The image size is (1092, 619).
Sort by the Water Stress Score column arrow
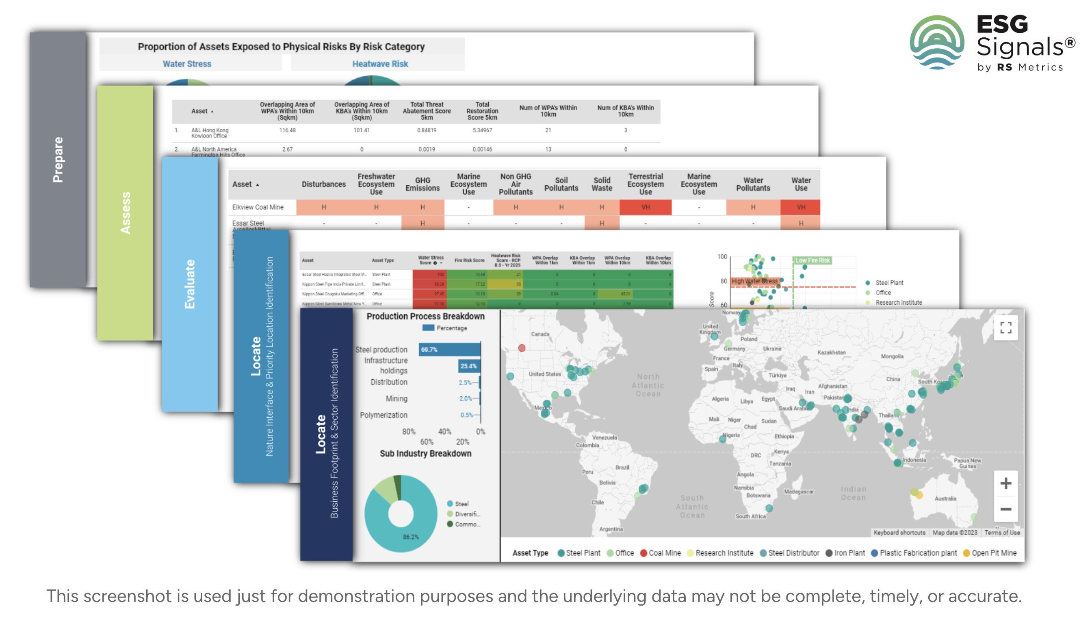[x=441, y=263]
